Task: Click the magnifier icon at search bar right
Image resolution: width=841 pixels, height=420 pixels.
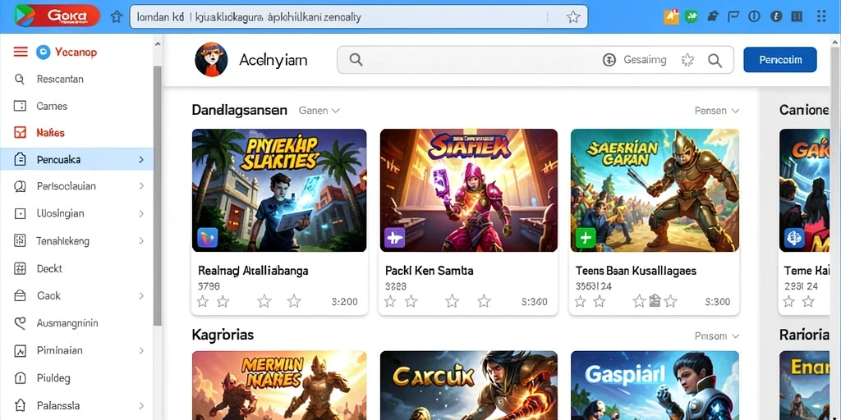Action: point(715,60)
